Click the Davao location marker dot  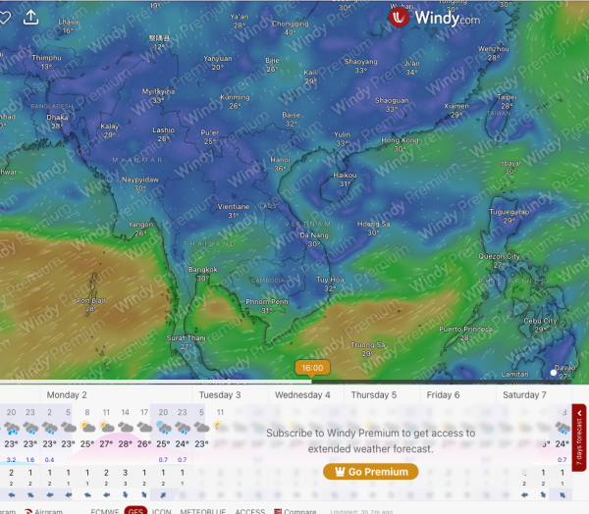coord(556,373)
